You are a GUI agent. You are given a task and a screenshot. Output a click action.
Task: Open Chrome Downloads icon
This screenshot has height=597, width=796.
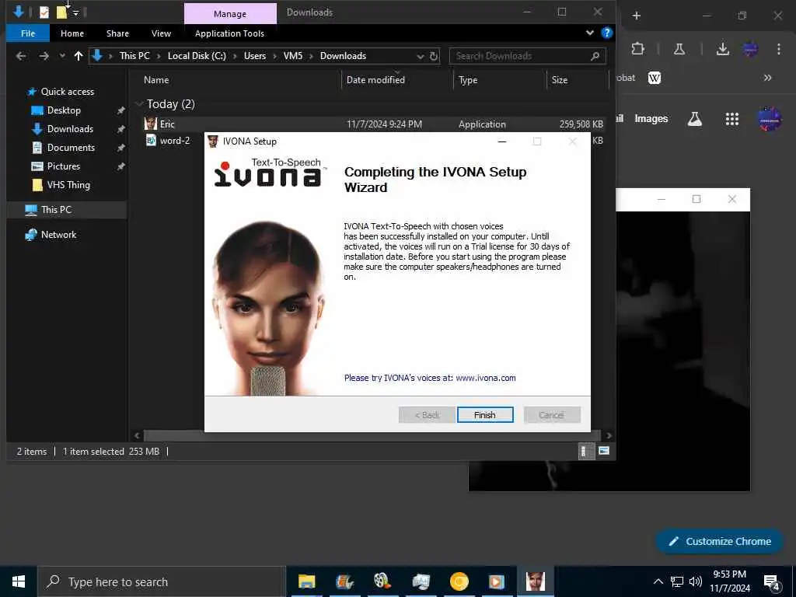click(722, 49)
